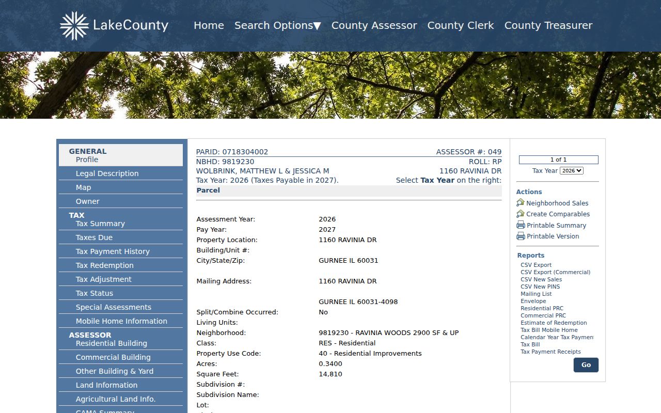
Task: Click the Neighborhood Sales house icon
Action: (521, 203)
